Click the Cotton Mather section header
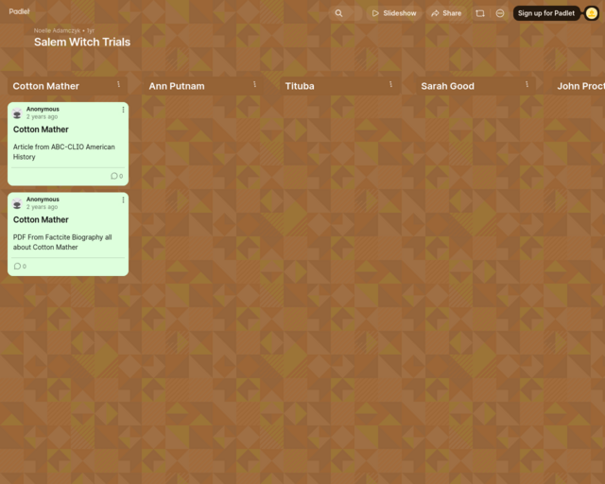 (46, 86)
